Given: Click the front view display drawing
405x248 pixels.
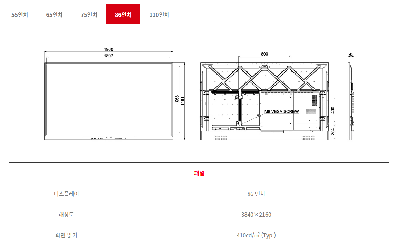Looking at the screenshot, I should click(108, 100).
